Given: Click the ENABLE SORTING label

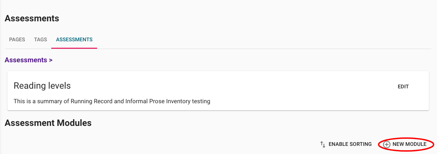Looking at the screenshot, I should pos(350,144).
